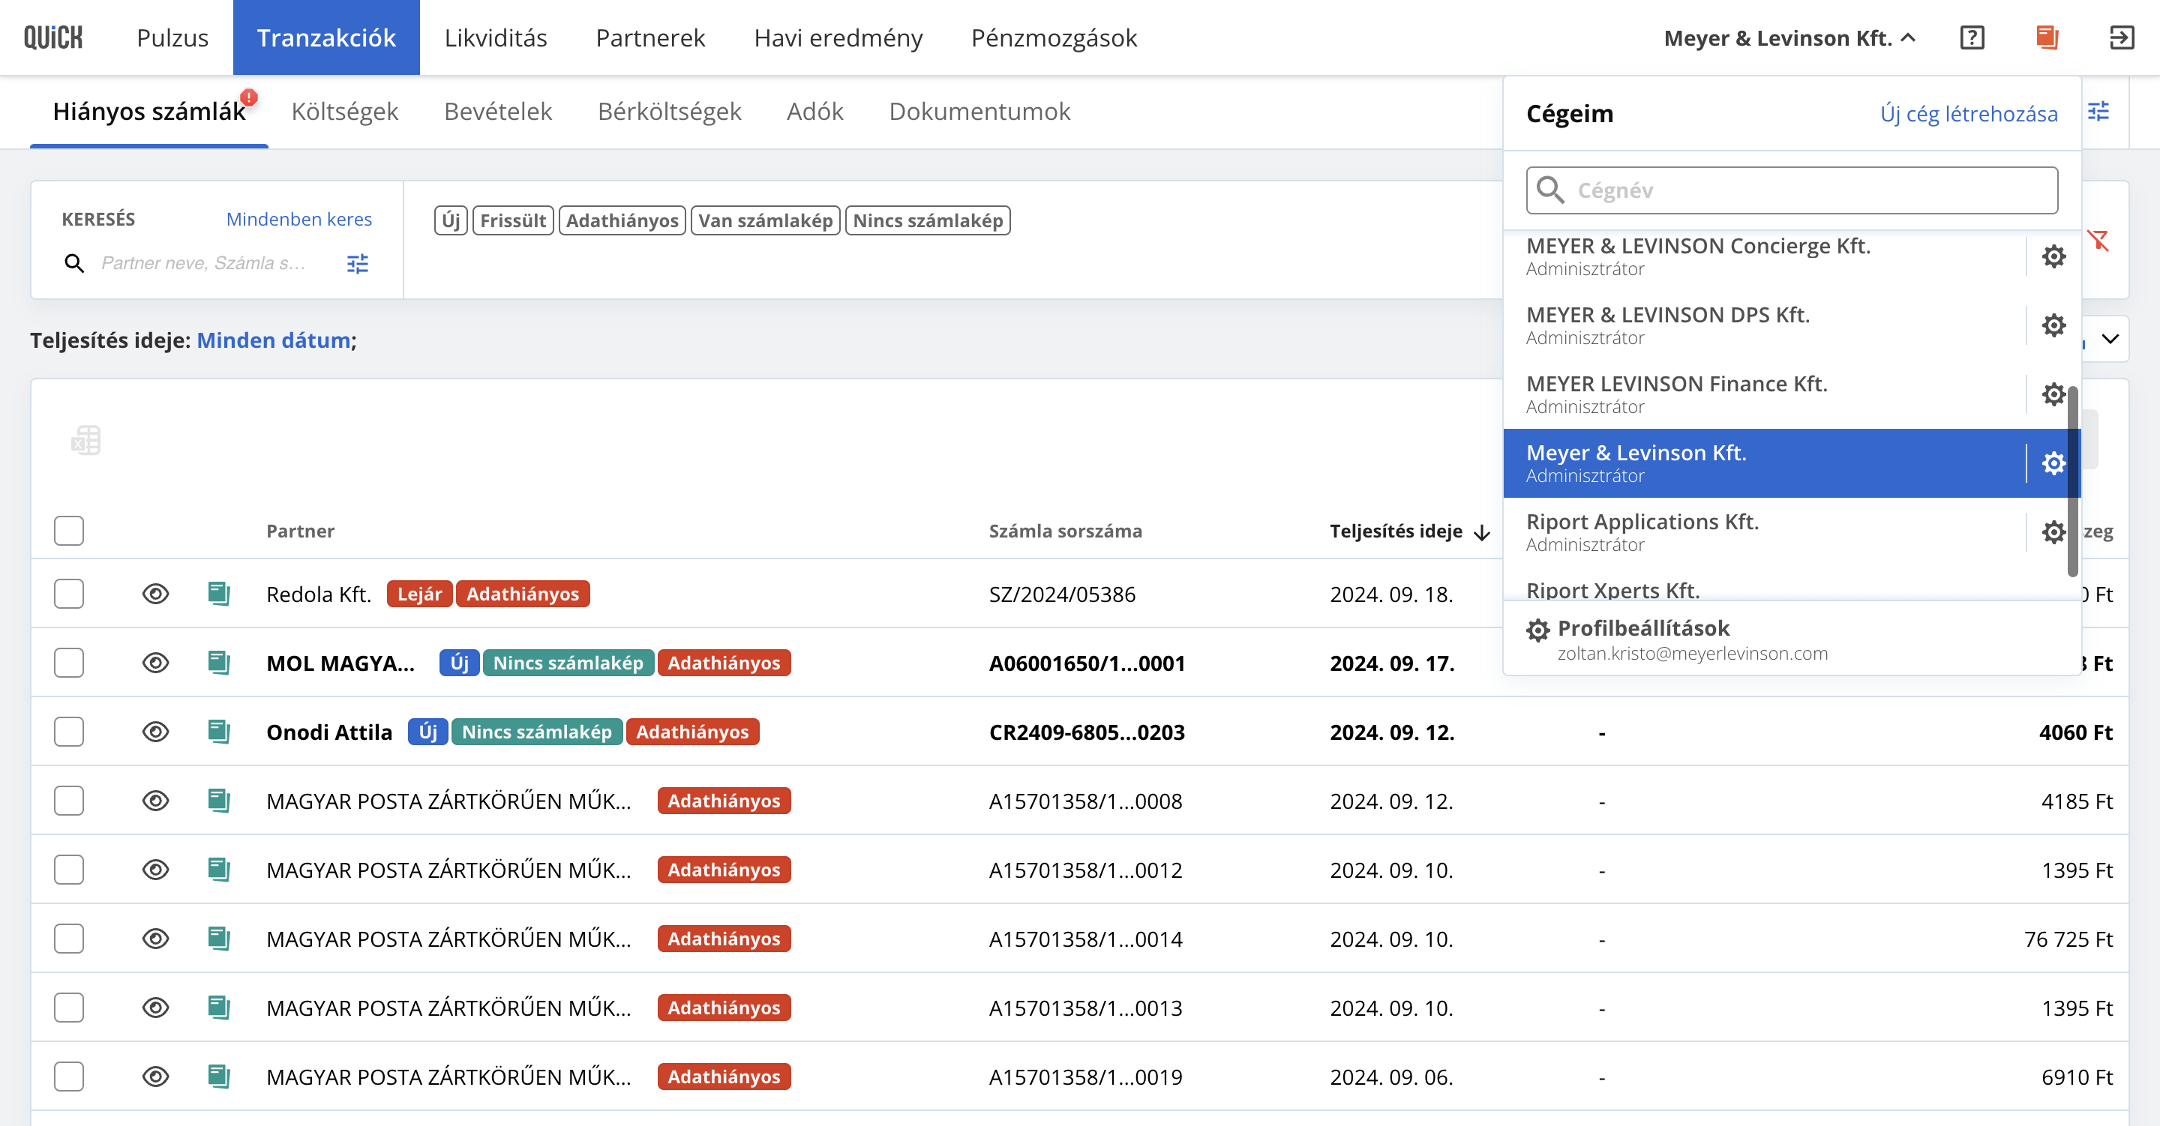Open document icon for invoice A15701358/1...0014

pyautogui.click(x=219, y=938)
